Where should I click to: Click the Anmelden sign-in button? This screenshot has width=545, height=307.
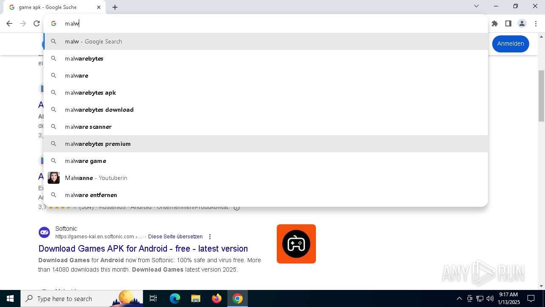pos(510,43)
